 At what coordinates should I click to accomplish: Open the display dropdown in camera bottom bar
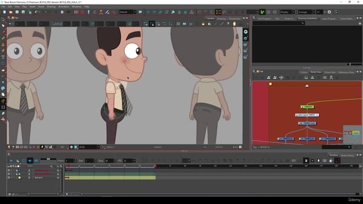(x=90, y=147)
